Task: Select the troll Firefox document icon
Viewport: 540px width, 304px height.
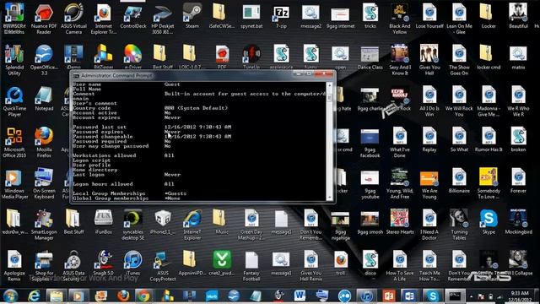Action: click(x=340, y=263)
